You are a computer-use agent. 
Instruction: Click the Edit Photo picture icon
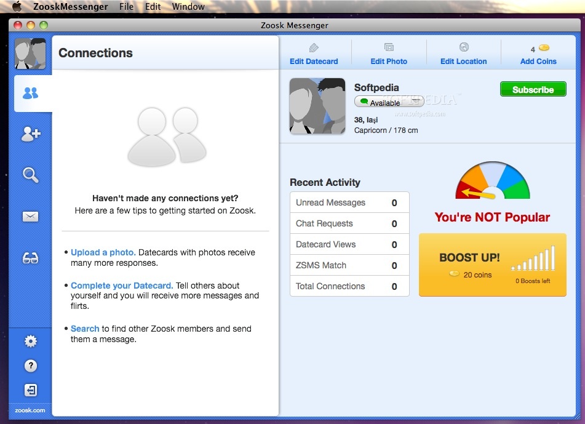click(389, 47)
